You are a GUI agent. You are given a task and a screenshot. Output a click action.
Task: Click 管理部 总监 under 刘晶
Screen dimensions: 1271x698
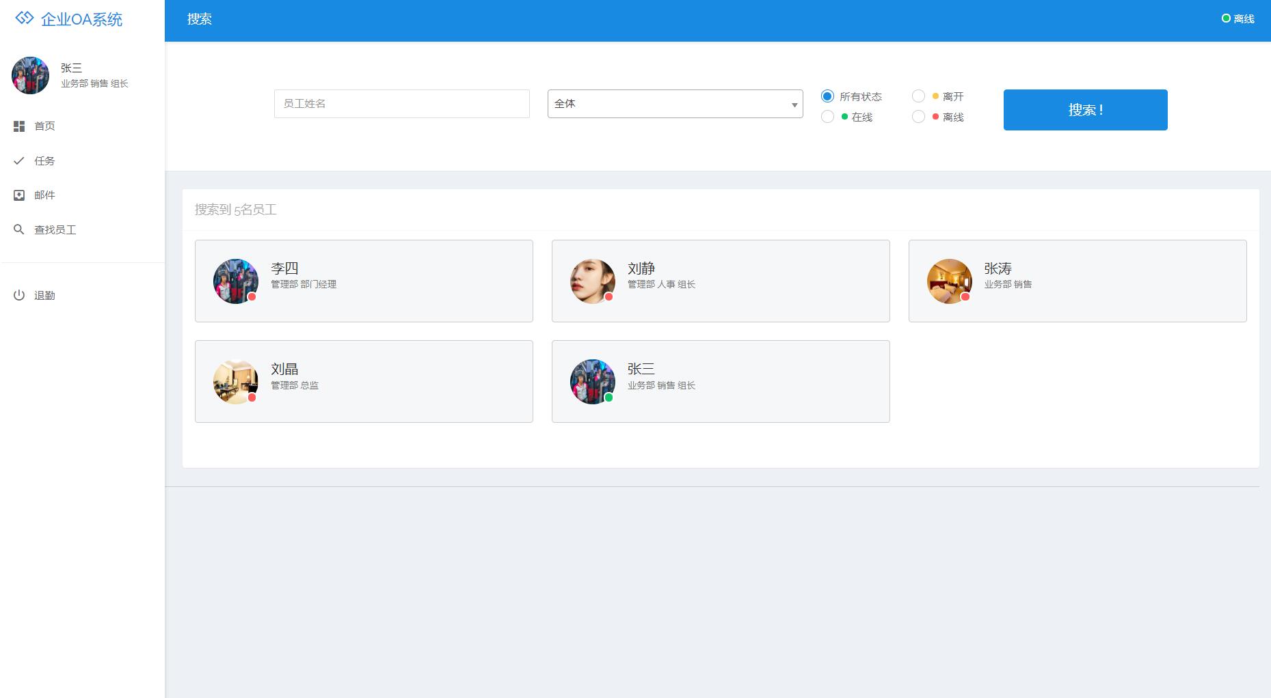295,385
